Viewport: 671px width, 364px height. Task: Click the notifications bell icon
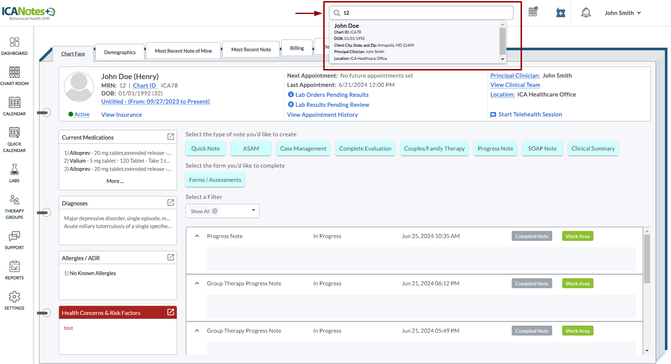click(586, 13)
